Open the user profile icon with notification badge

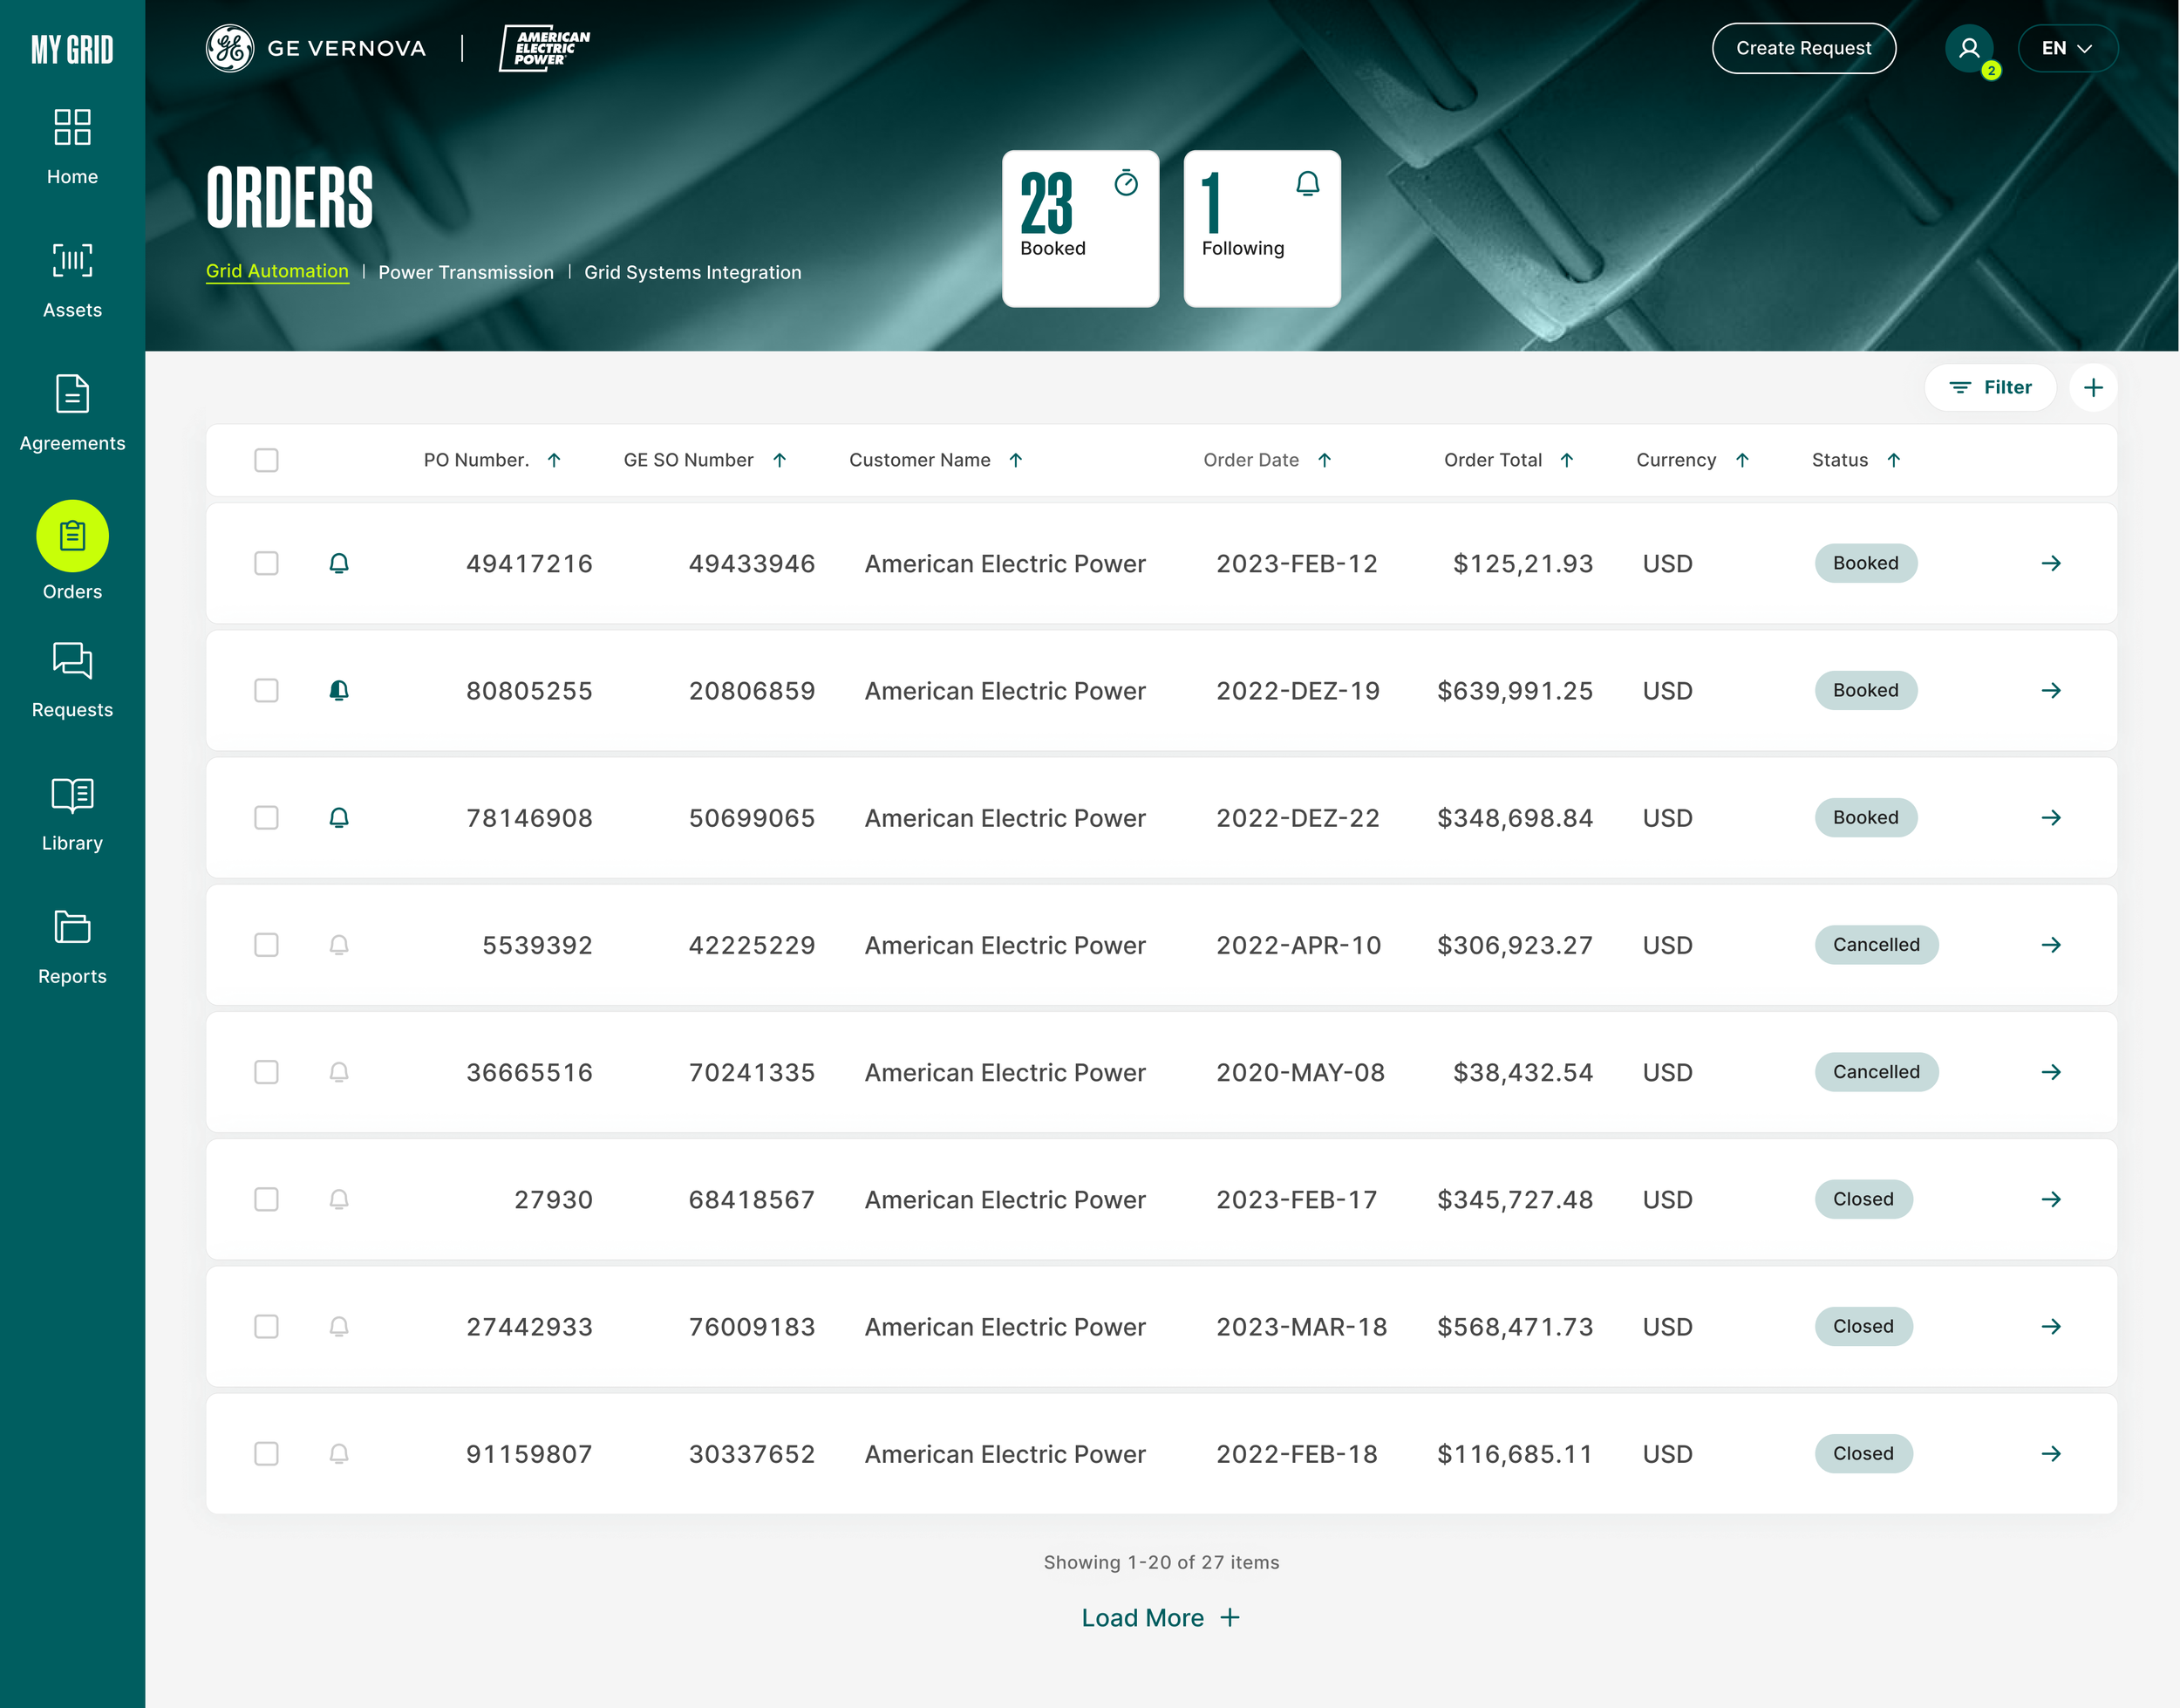click(1968, 47)
